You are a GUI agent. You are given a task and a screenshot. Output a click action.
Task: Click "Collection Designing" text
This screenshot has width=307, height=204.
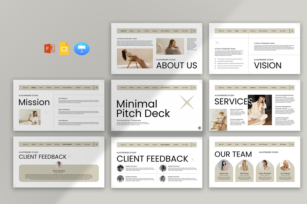pos(282,118)
